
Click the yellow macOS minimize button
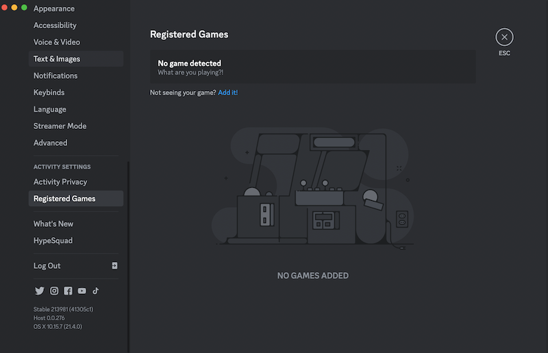[14, 8]
